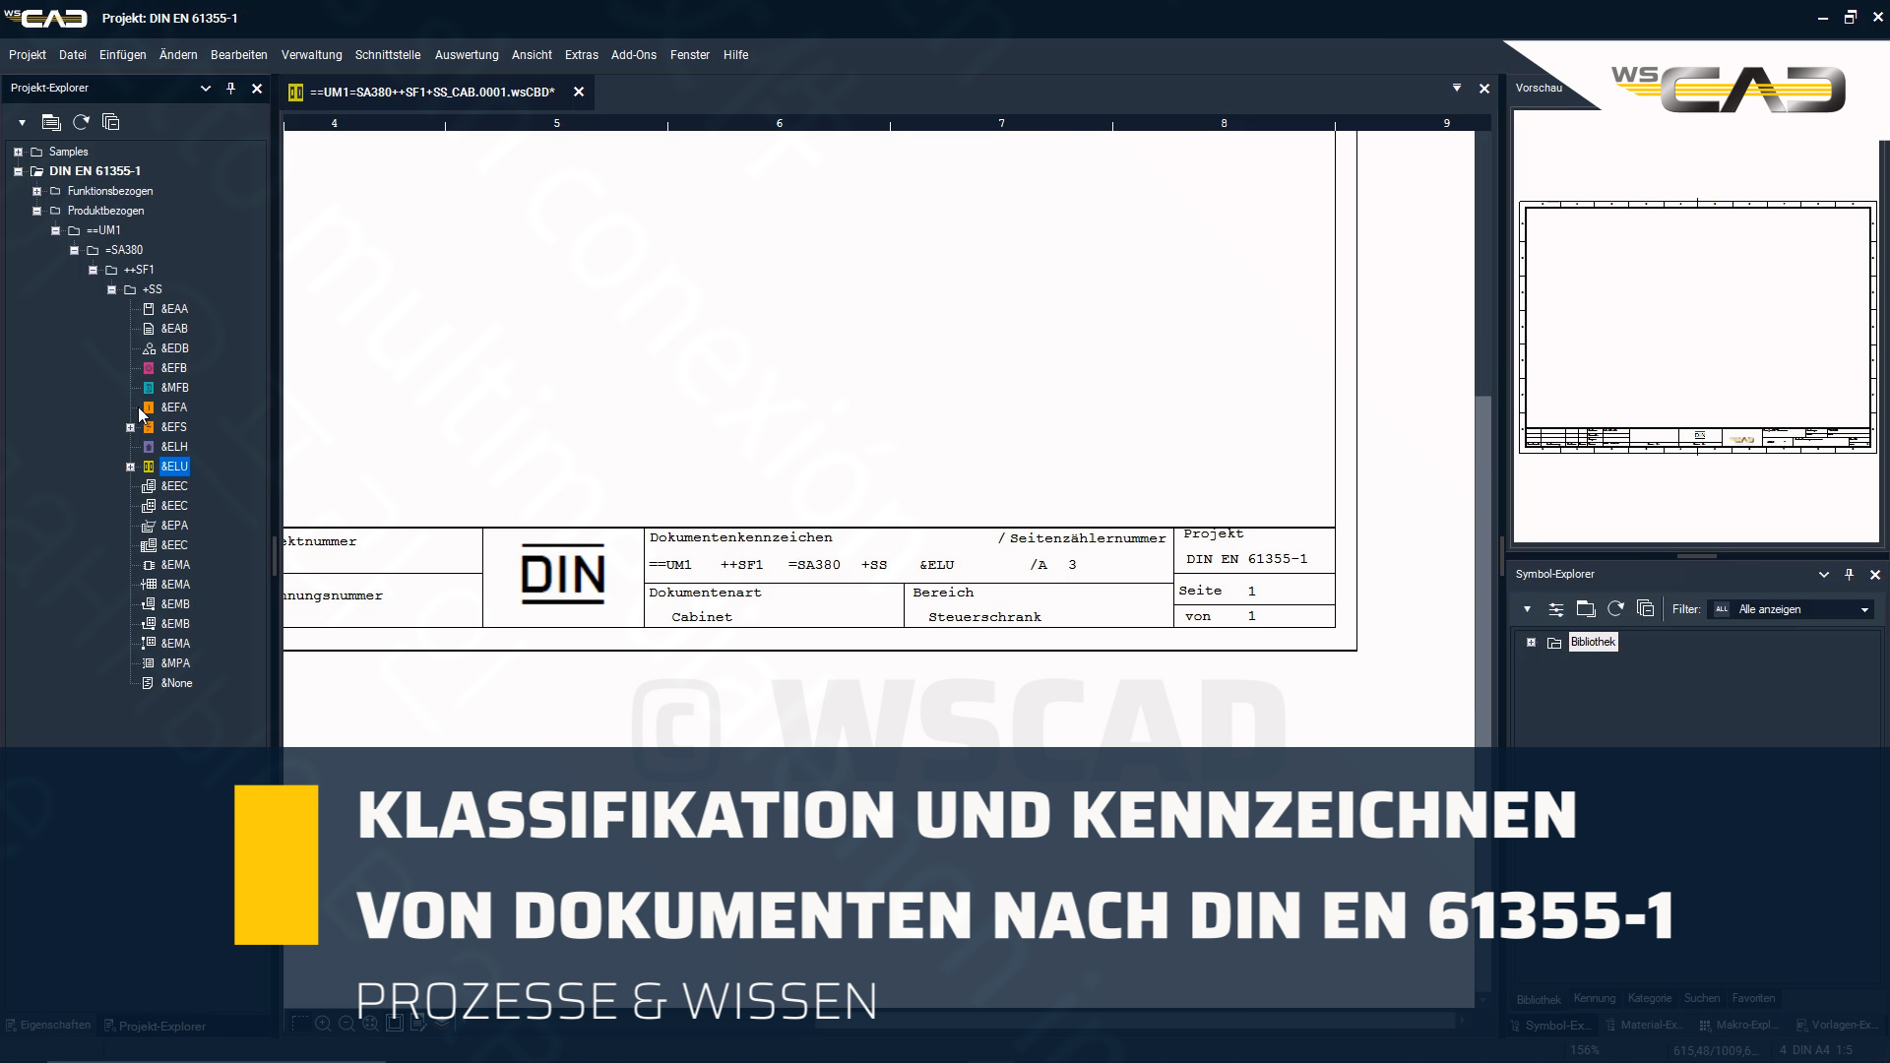Click the new folder icon in Symbol-Explorer
Viewport: 1890px width, 1063px height.
[x=1586, y=609]
